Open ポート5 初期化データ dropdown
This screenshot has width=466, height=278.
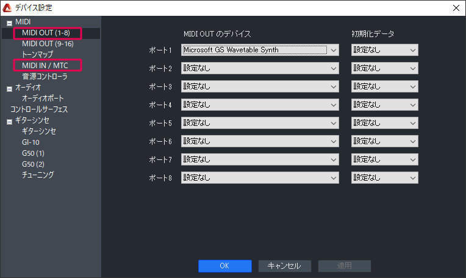(x=384, y=123)
